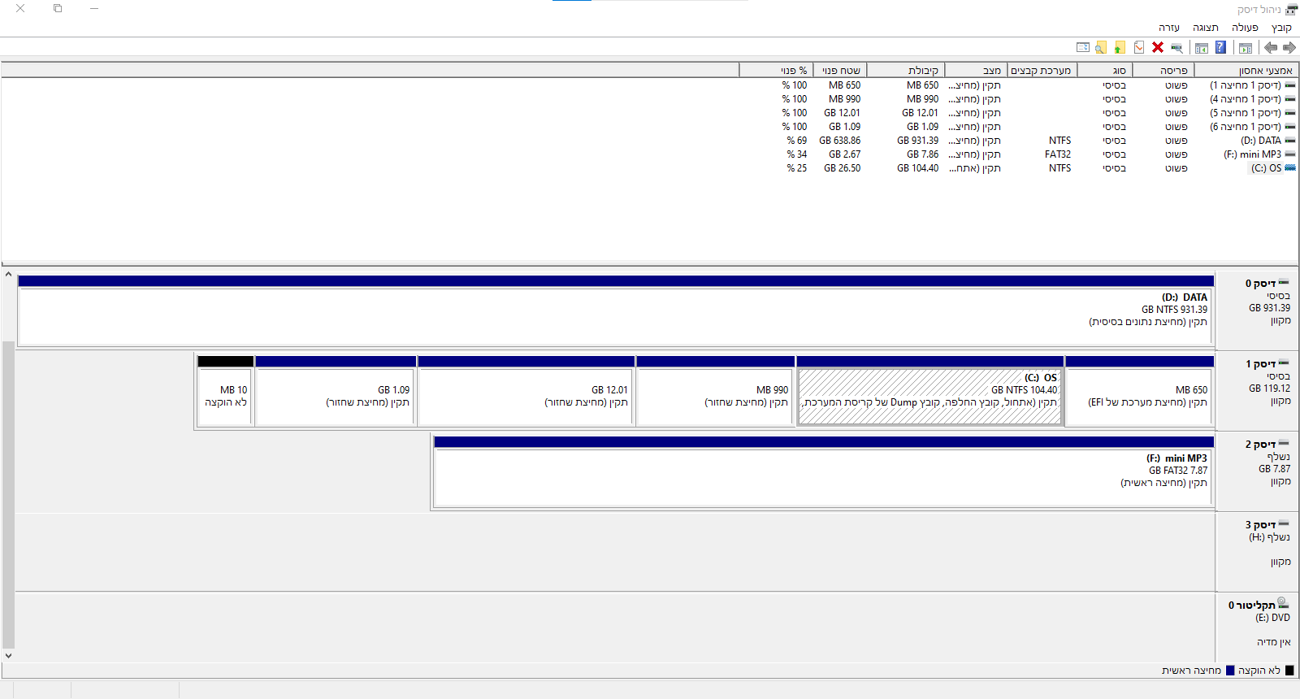The height and width of the screenshot is (699, 1300).
Task: Click the black לא הוקצה legend swatch
Action: [x=1289, y=671]
